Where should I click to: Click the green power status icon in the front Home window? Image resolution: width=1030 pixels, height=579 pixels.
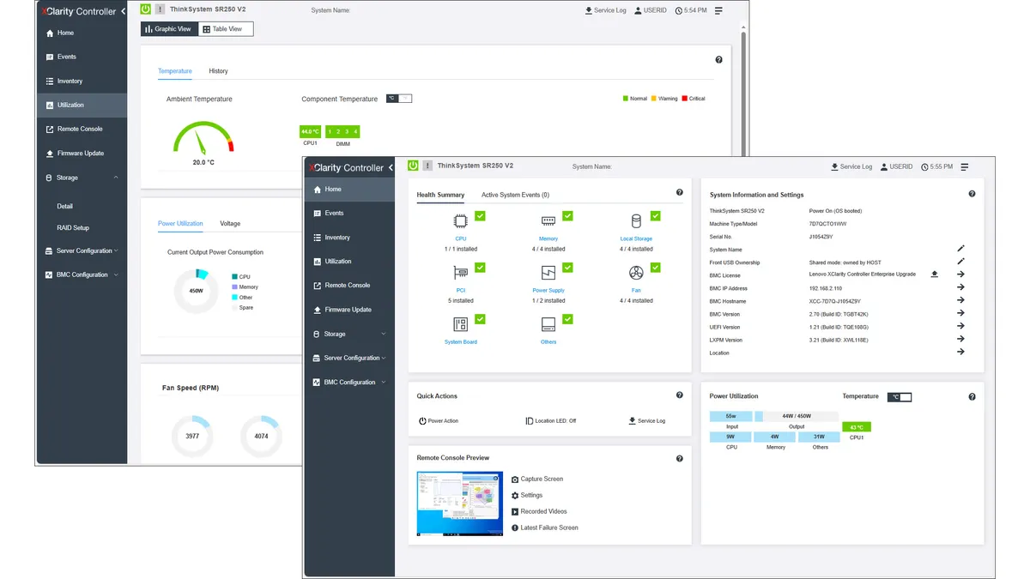[413, 166]
